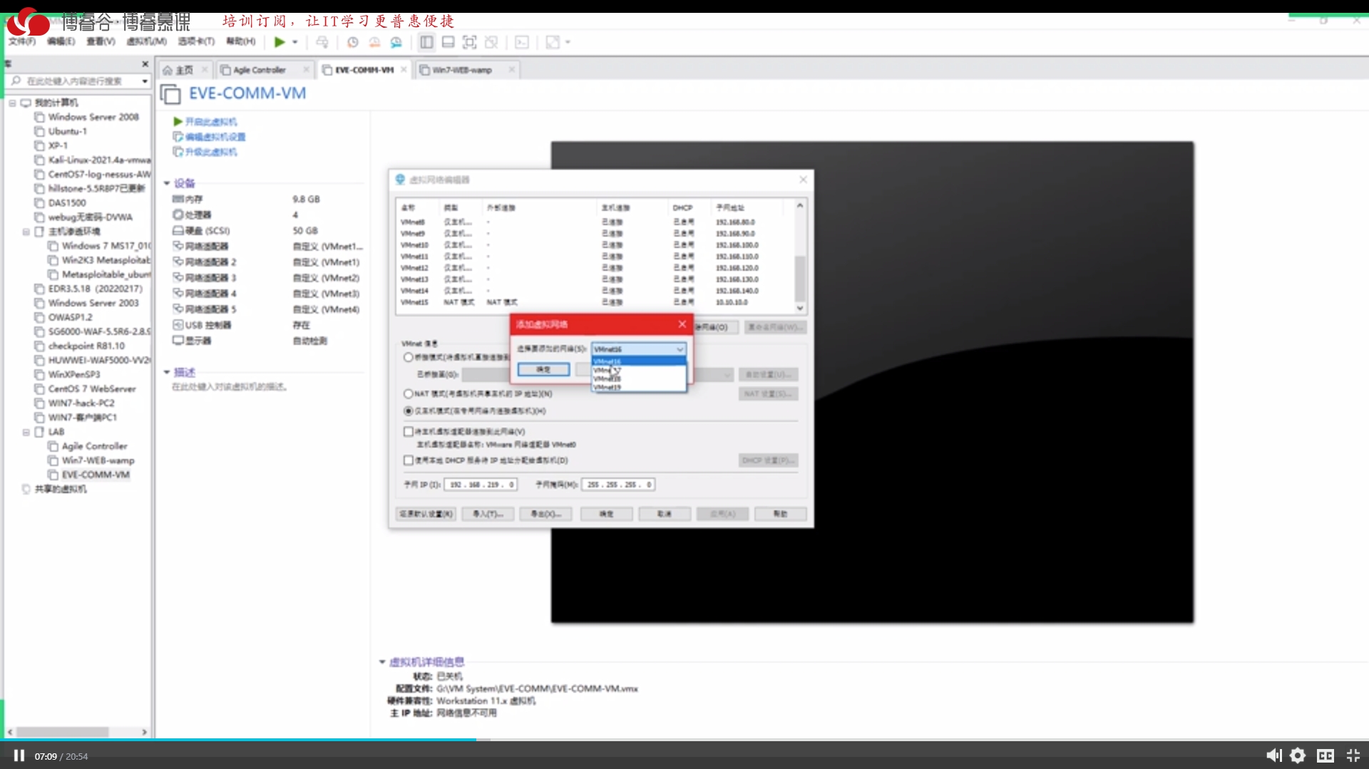
Task: Collapse the 设备 devices section
Action: click(x=167, y=183)
